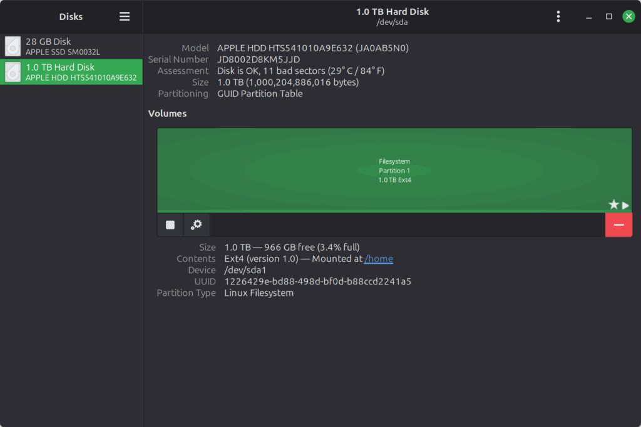Click the 28 GB Disk drive icon
The image size is (641, 427).
tap(13, 46)
